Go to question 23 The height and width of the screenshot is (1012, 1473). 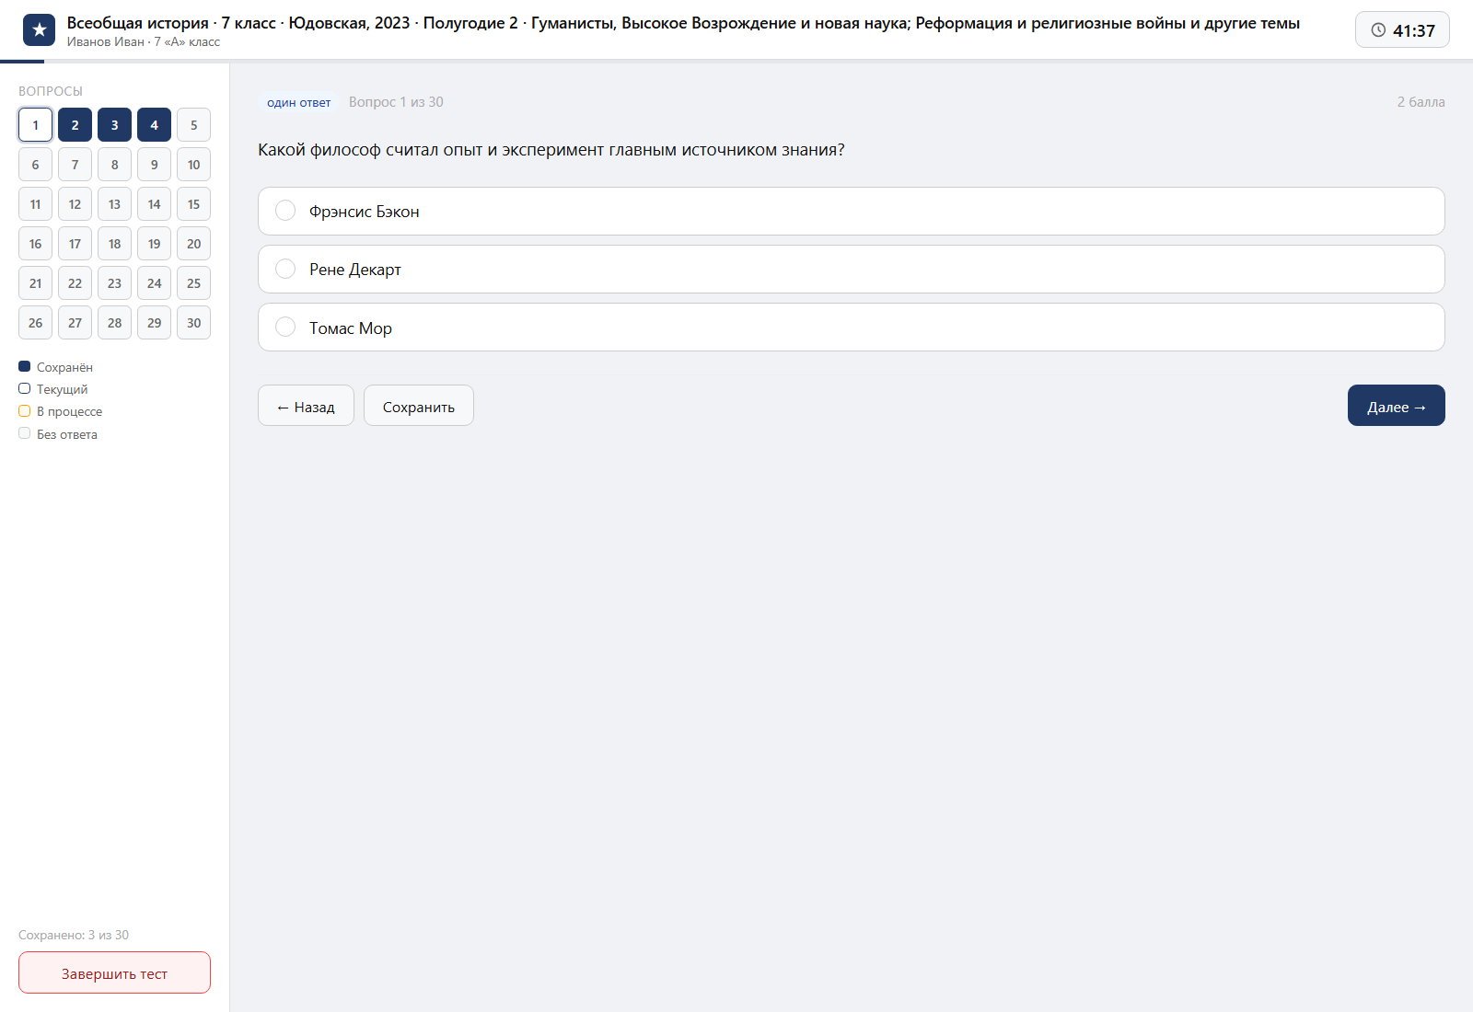tap(114, 283)
